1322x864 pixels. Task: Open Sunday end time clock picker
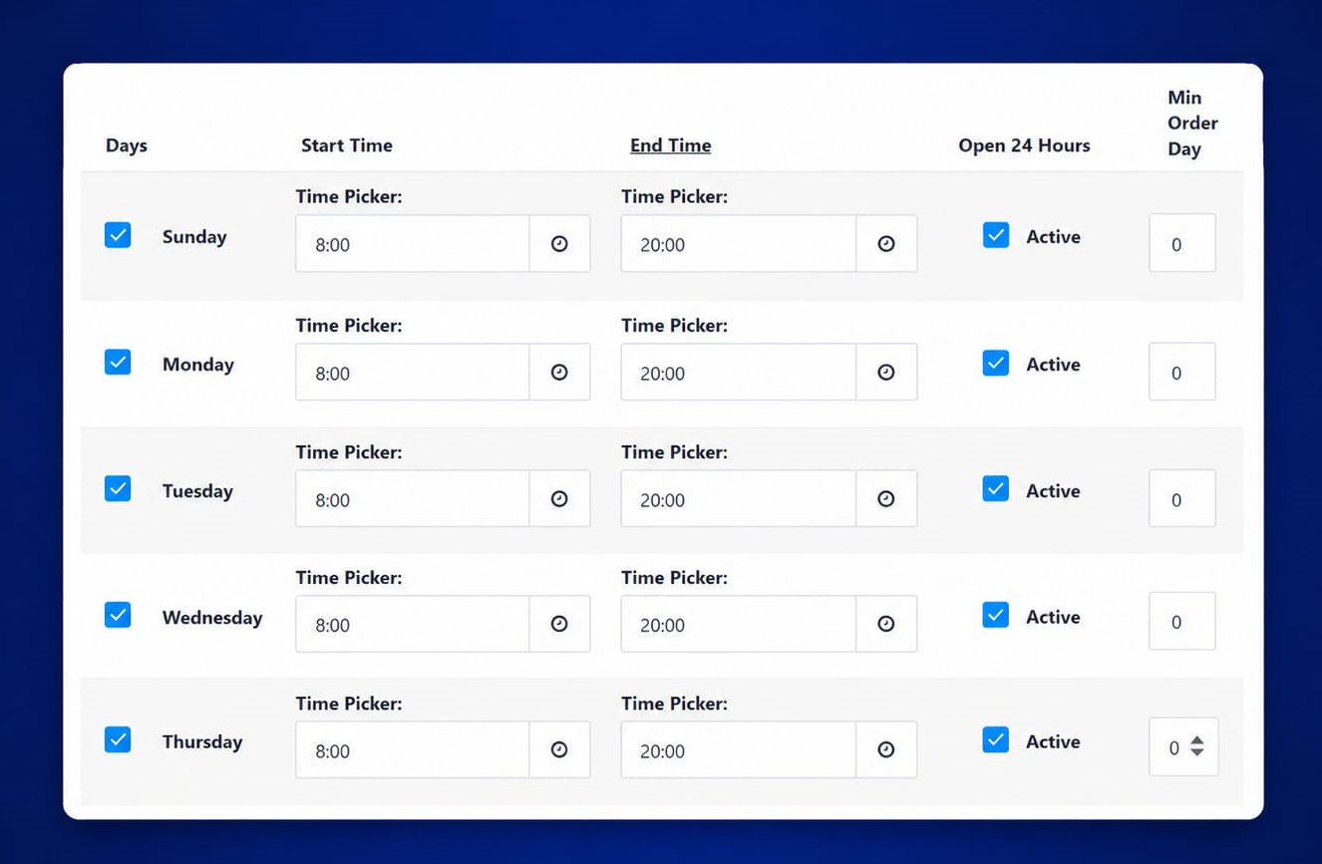(886, 243)
